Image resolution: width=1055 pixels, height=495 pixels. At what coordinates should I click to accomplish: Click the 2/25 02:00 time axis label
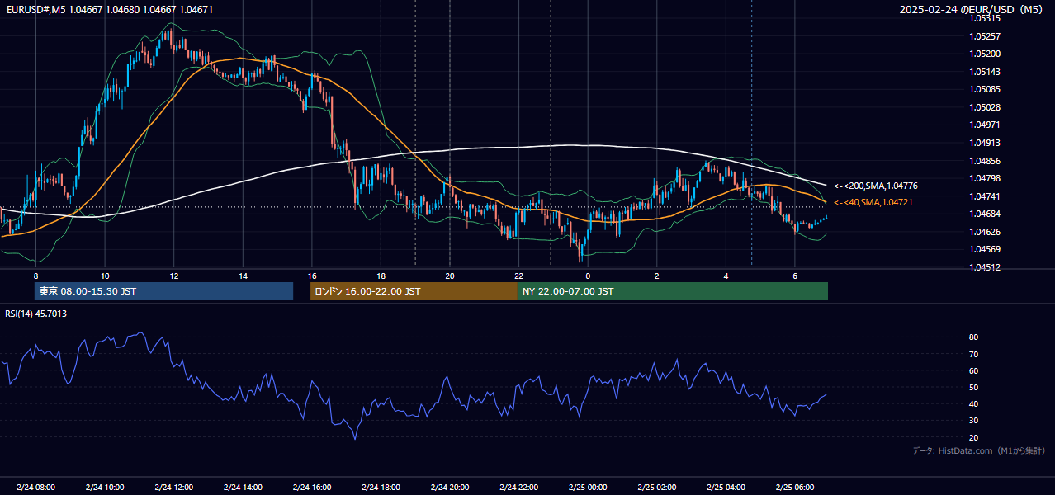[657, 487]
